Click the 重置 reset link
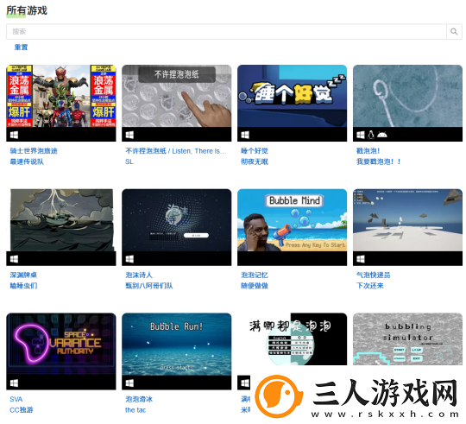This screenshot has height=424, width=466. click(21, 47)
